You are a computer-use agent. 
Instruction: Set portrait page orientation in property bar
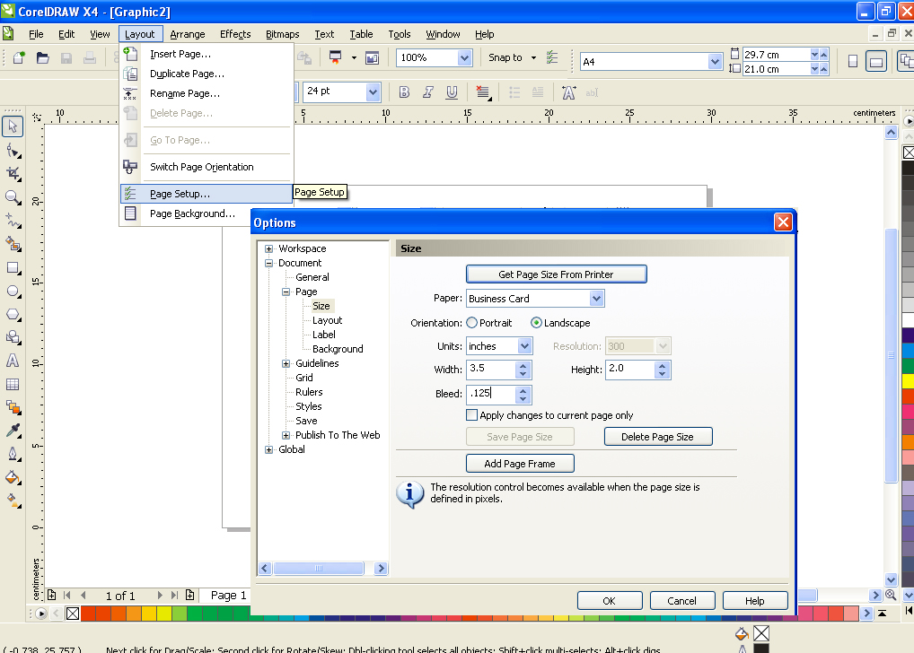coord(853,61)
